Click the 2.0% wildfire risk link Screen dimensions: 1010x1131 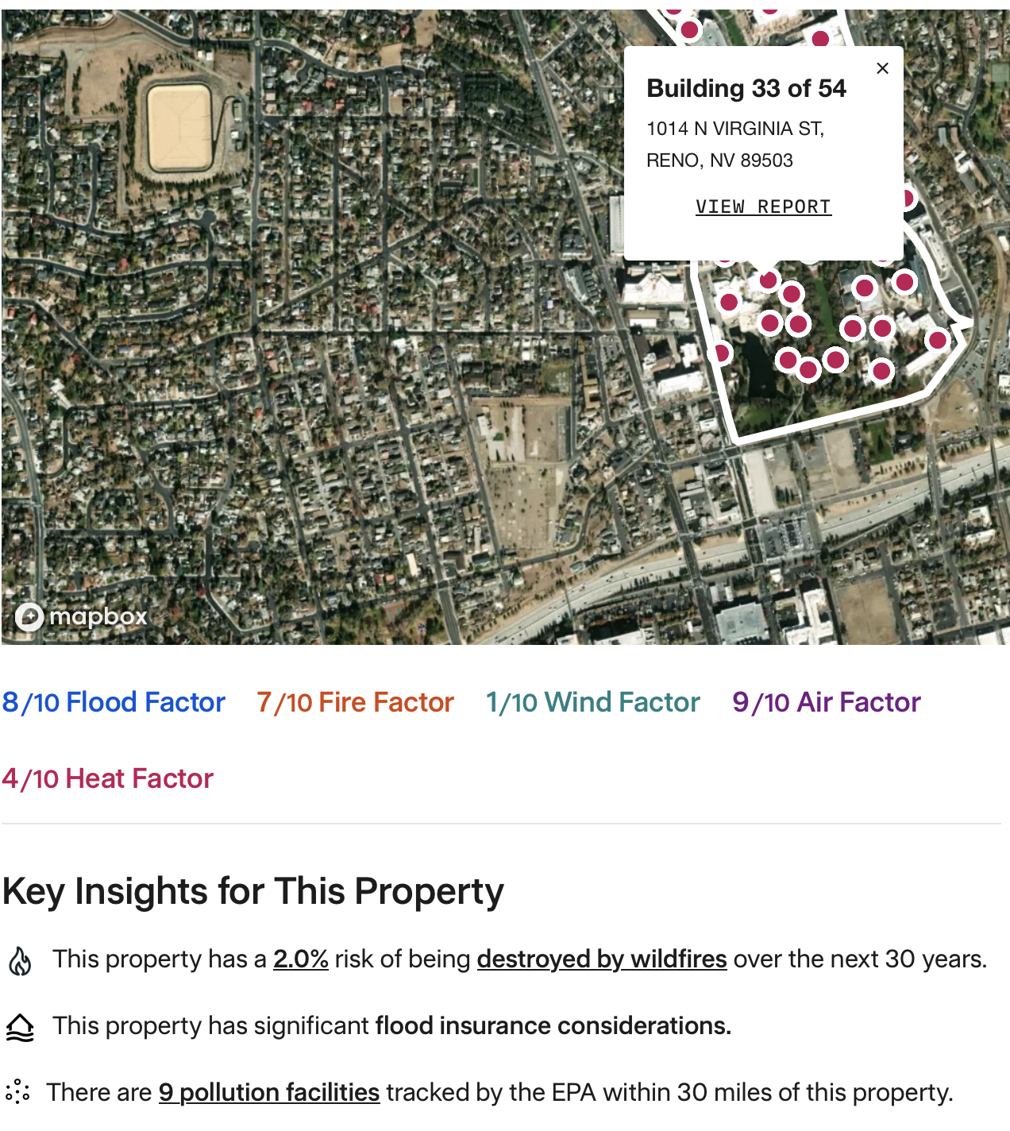point(301,959)
